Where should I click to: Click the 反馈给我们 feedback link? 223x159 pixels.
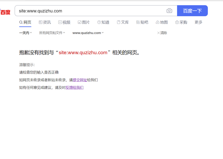click(x=75, y=87)
